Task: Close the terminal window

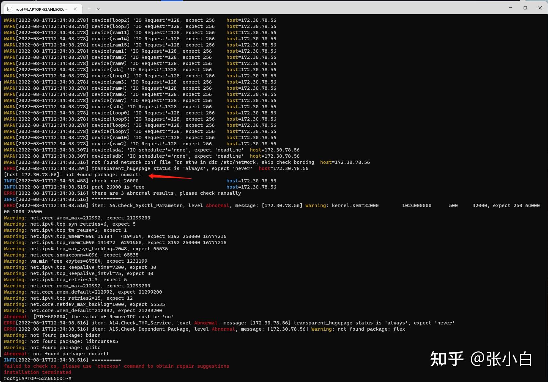Action: [540, 7]
